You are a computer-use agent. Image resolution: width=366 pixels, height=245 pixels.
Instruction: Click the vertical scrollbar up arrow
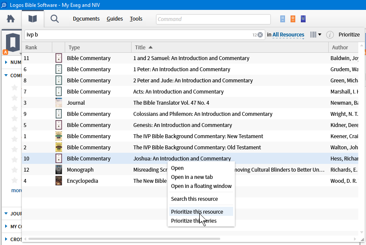362,45
